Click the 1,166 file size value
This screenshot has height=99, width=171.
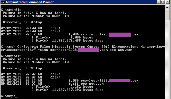74,84
